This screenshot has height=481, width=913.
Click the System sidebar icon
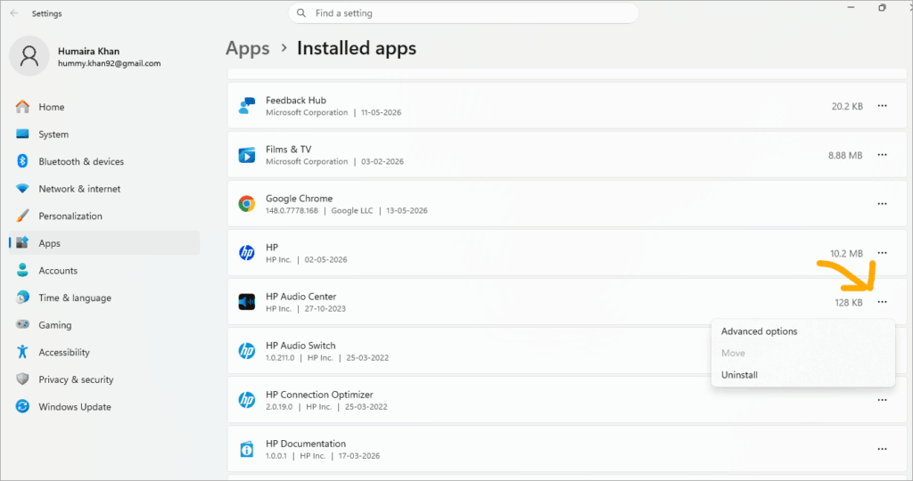22,135
